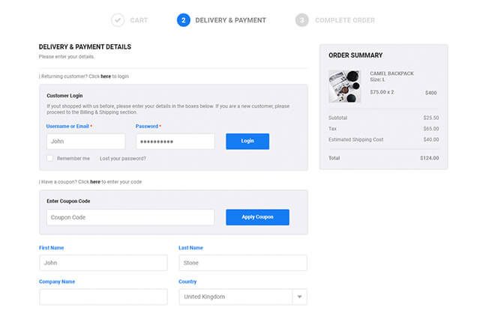Jump to the Complete Order step

[x=344, y=20]
